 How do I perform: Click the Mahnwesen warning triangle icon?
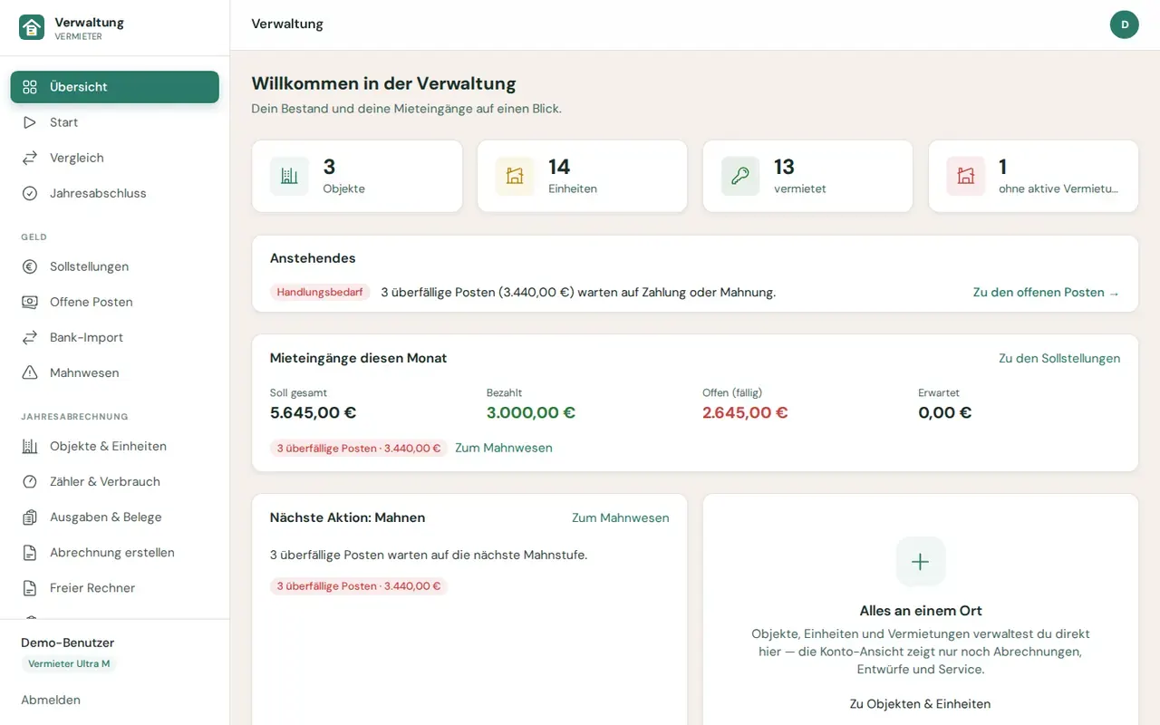point(30,372)
